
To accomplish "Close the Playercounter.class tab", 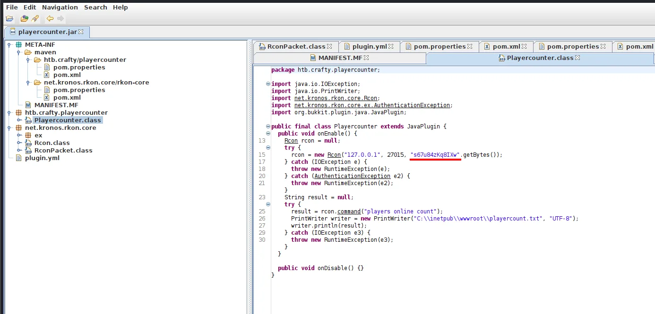I will point(577,58).
